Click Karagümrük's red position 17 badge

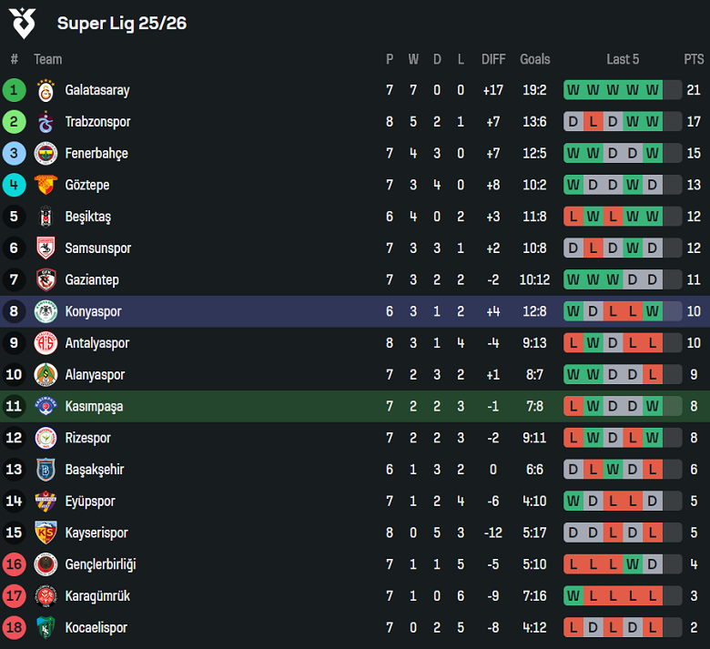(x=14, y=595)
